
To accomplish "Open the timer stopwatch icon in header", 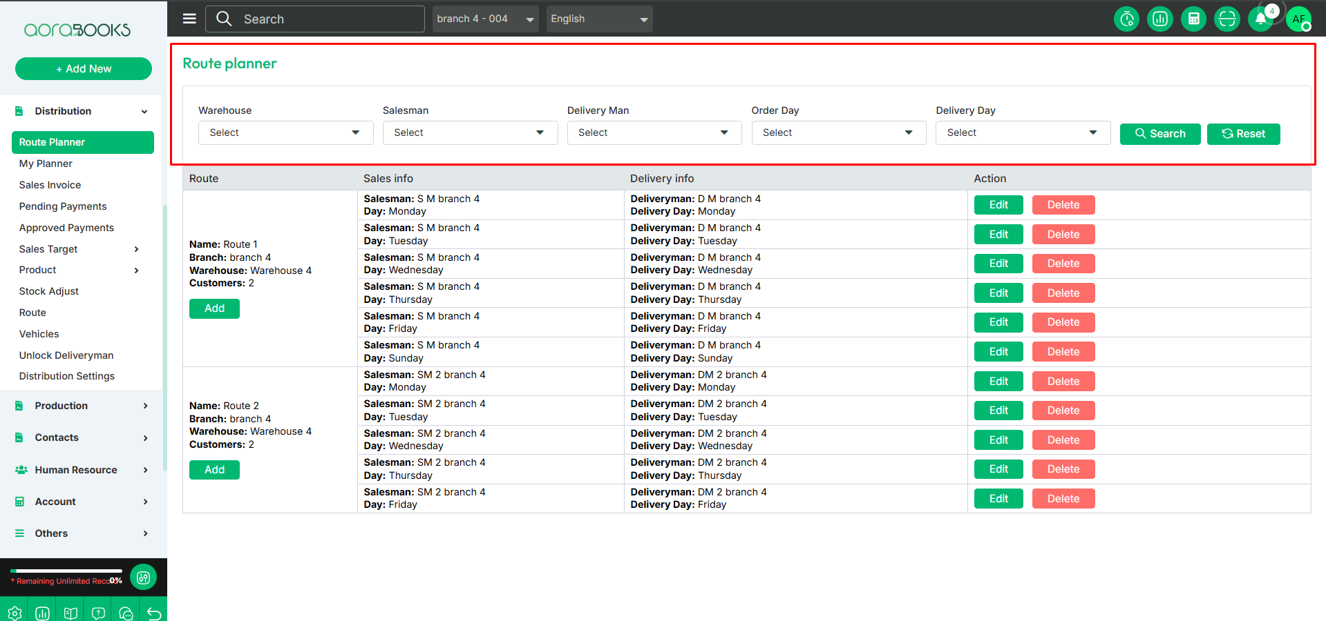I will (1126, 19).
